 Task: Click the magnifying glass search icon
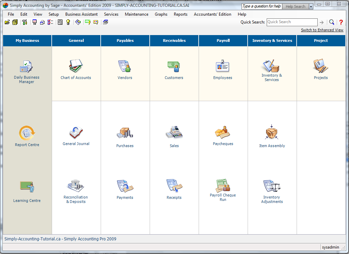332,22
